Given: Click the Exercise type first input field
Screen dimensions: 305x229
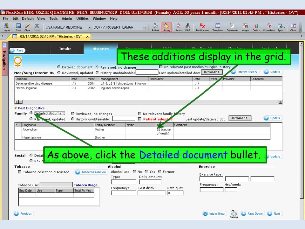Looking at the screenshot, I should (x=212, y=179).
